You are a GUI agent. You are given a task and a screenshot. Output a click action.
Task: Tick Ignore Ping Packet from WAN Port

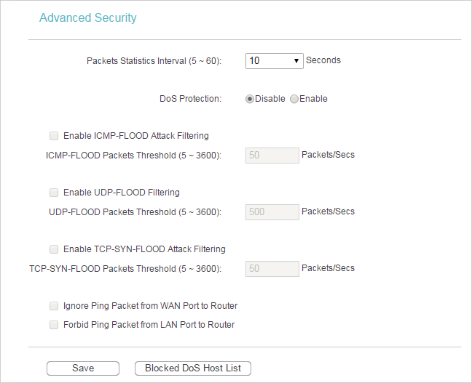coord(54,306)
